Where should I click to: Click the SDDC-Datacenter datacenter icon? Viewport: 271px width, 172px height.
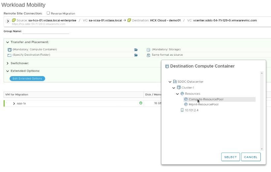[175, 81]
